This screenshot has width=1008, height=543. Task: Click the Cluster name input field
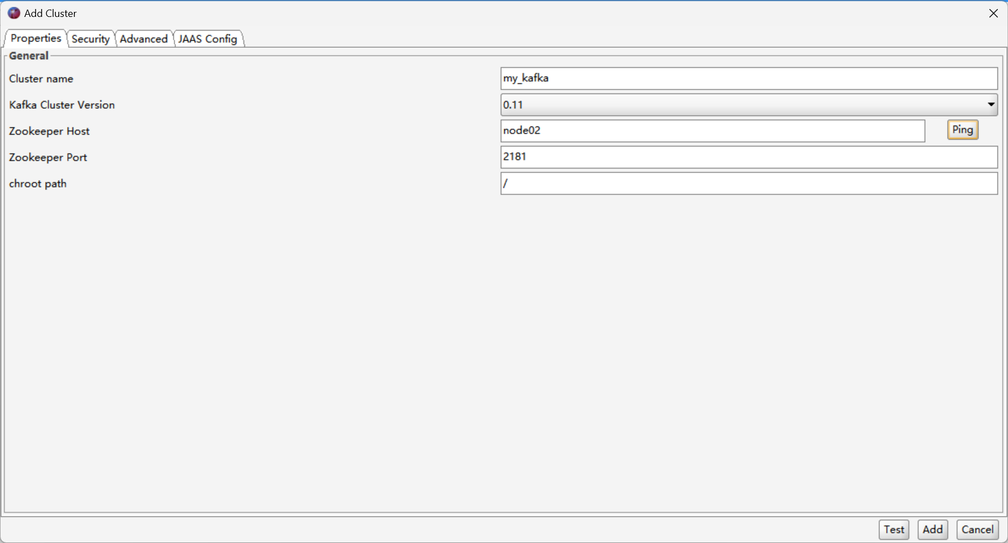749,78
